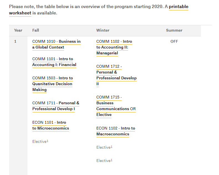Click the Fall column header
The height and width of the screenshot is (175, 219).
pyautogui.click(x=36, y=30)
